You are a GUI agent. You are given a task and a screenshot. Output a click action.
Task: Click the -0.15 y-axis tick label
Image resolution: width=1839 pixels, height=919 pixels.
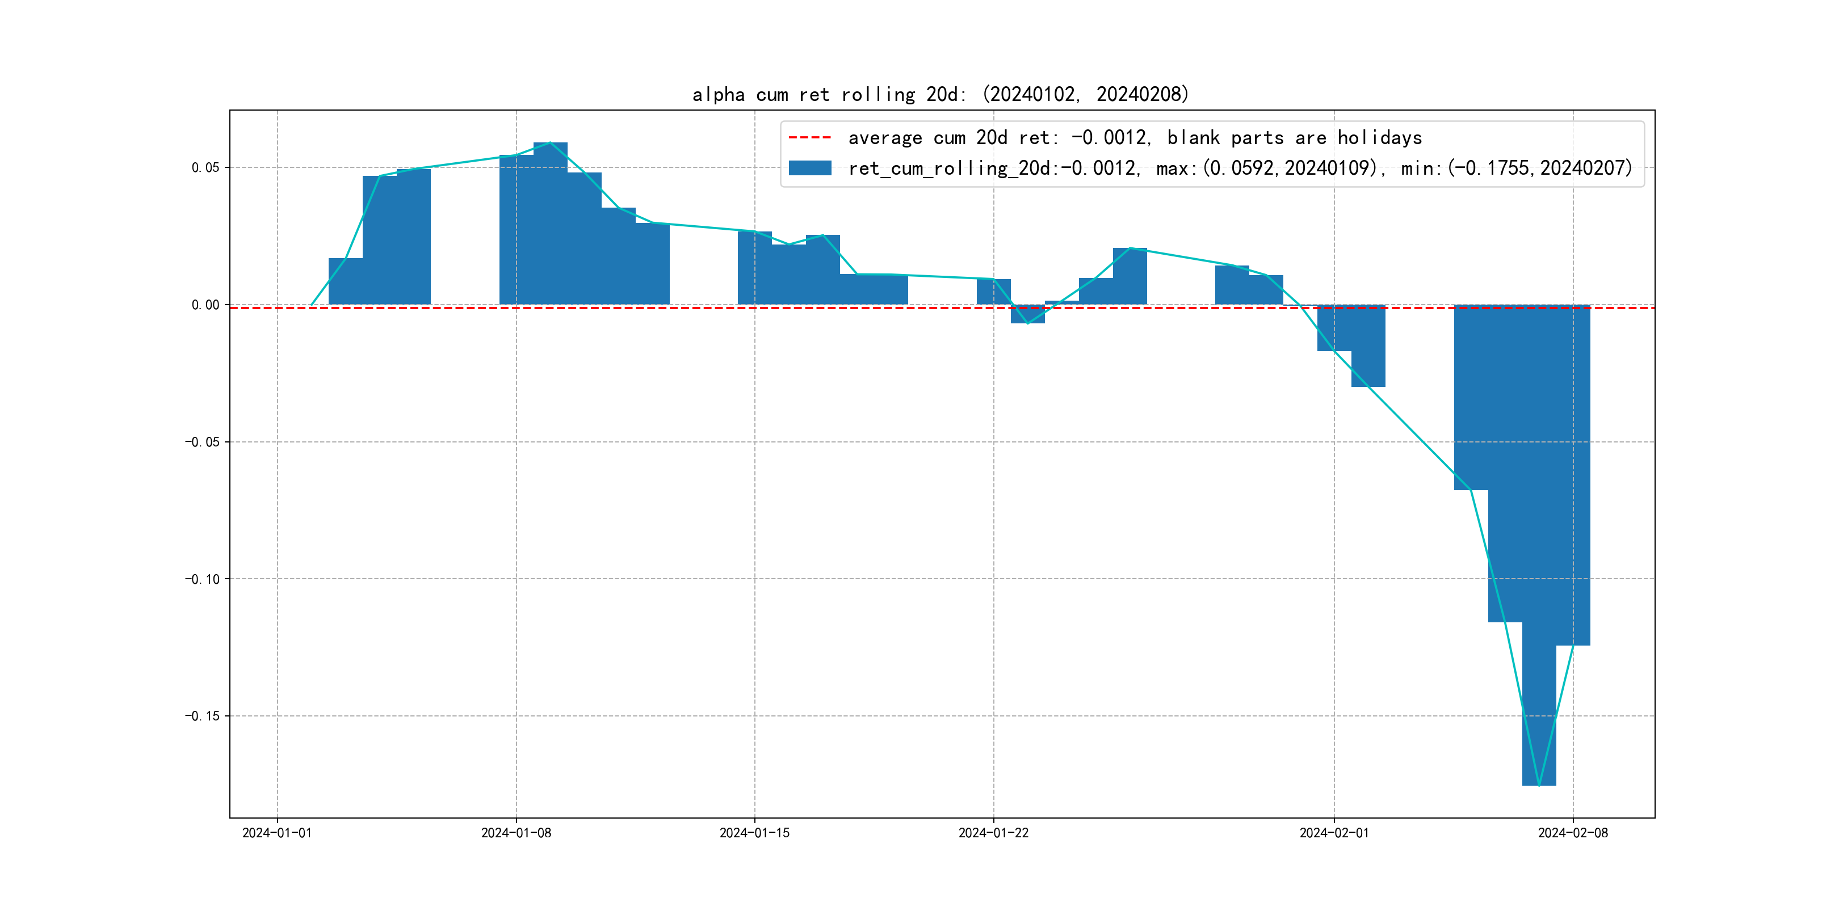point(202,716)
